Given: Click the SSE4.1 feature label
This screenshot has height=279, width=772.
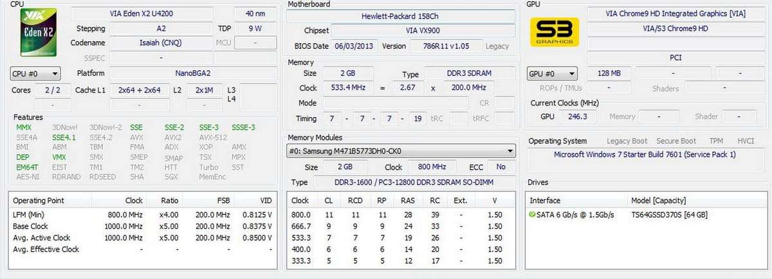Looking at the screenshot, I should tap(64, 138).
